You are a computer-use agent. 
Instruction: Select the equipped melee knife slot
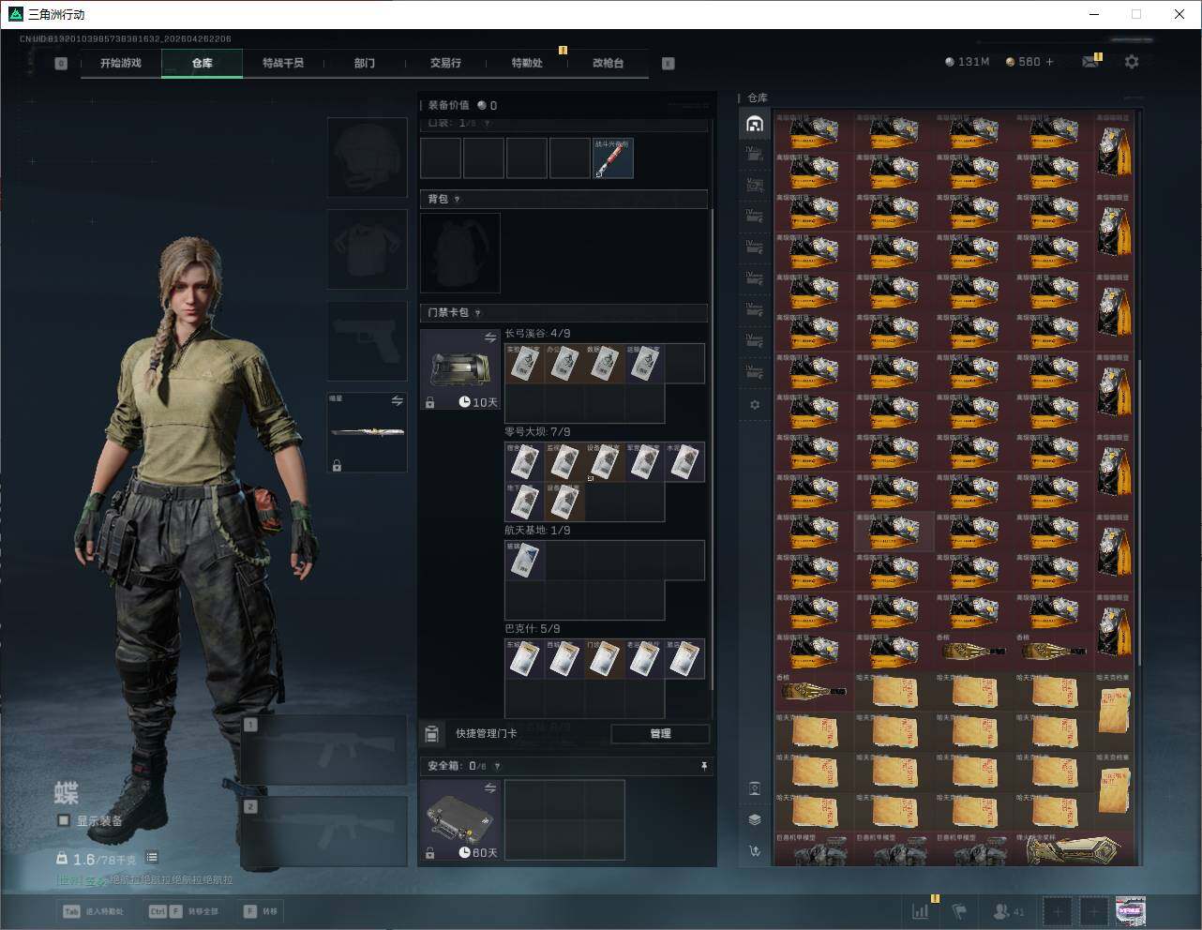click(367, 432)
